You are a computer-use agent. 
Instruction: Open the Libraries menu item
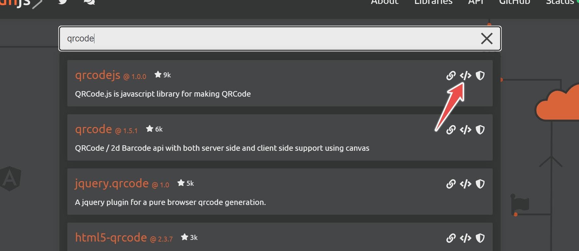pyautogui.click(x=433, y=2)
